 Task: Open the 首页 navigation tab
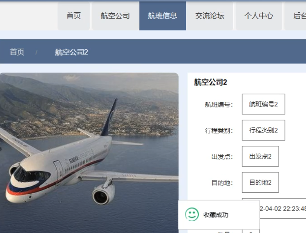(x=74, y=16)
